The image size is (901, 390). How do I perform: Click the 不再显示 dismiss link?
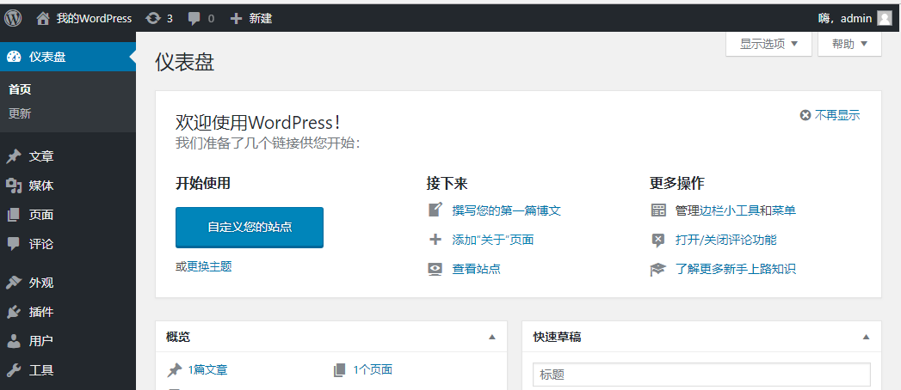837,115
